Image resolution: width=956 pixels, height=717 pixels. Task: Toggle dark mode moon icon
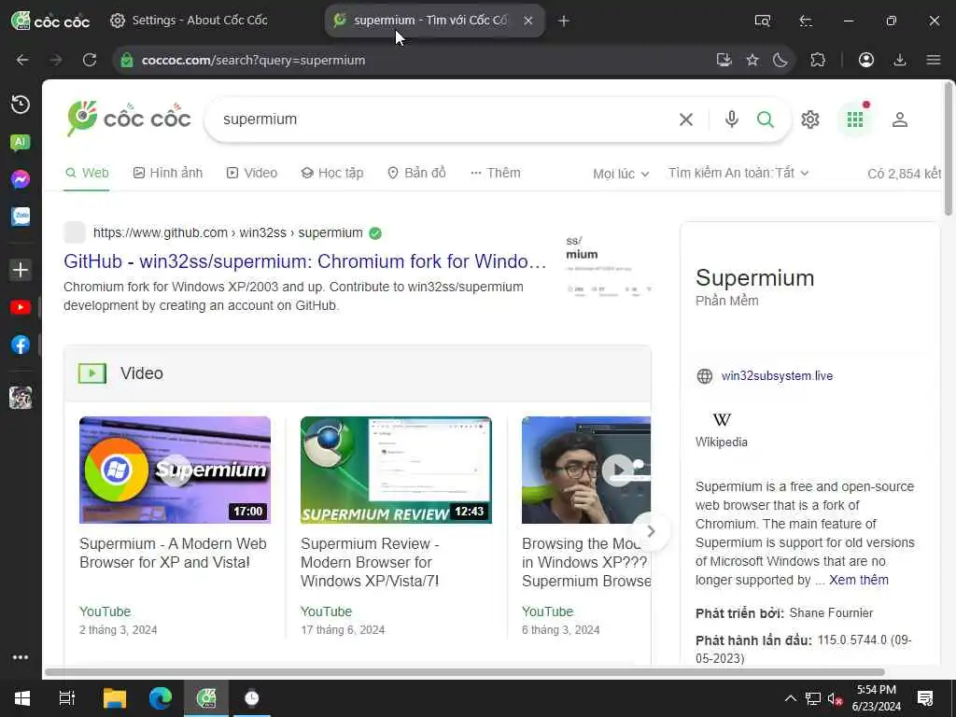pos(780,60)
